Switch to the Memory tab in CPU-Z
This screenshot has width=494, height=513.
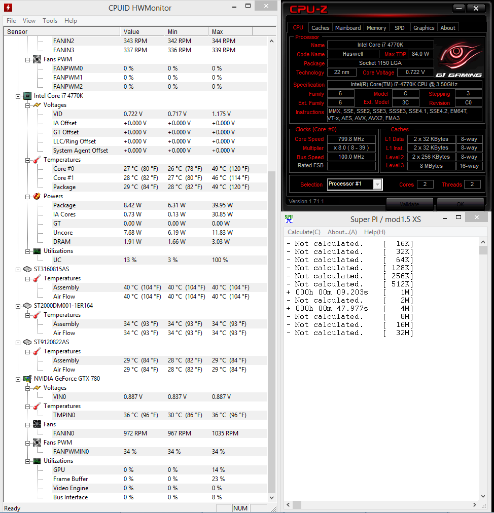click(376, 28)
